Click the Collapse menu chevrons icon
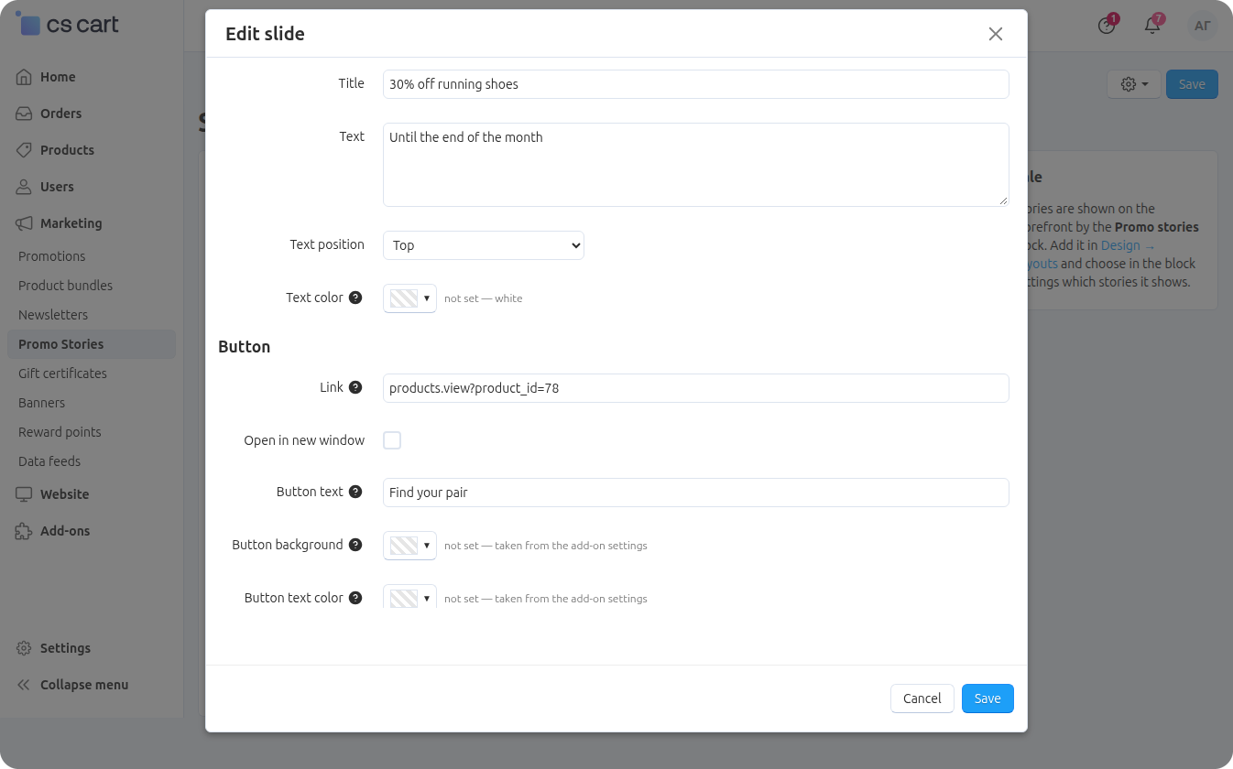 24,685
